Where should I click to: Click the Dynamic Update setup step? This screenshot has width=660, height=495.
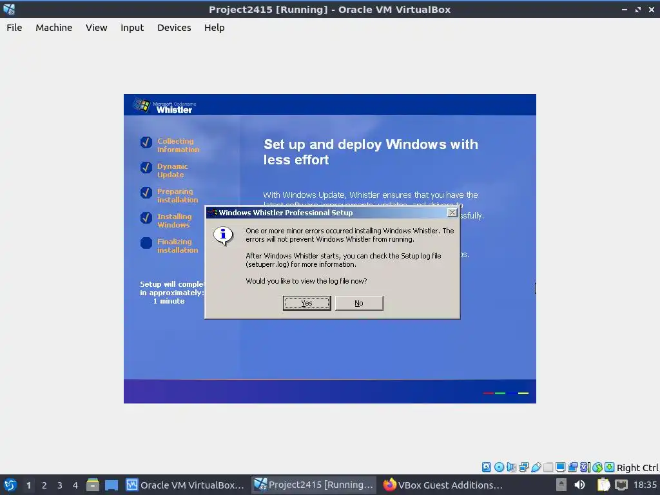164,170
